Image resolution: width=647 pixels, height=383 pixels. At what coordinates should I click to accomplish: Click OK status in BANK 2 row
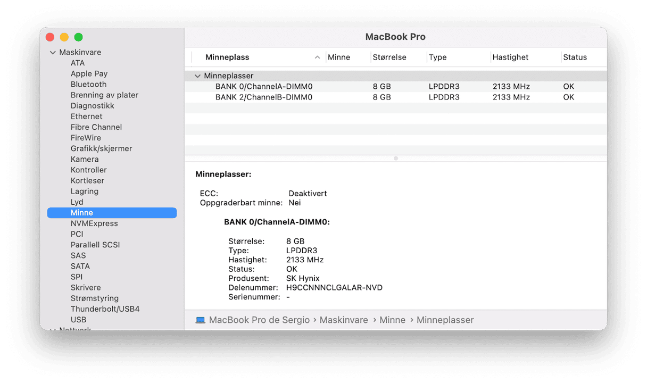[569, 97]
